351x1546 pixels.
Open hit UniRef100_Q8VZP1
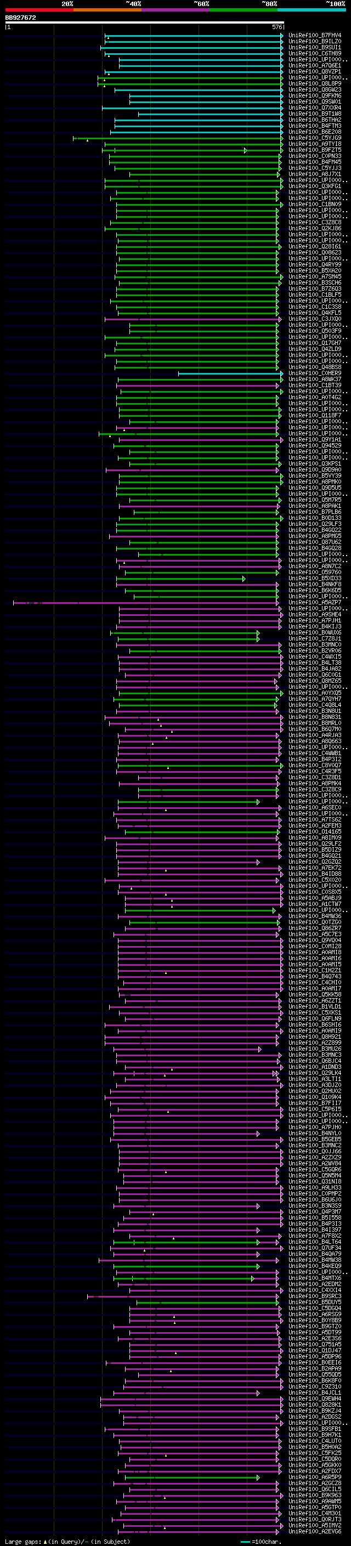tap(315, 71)
